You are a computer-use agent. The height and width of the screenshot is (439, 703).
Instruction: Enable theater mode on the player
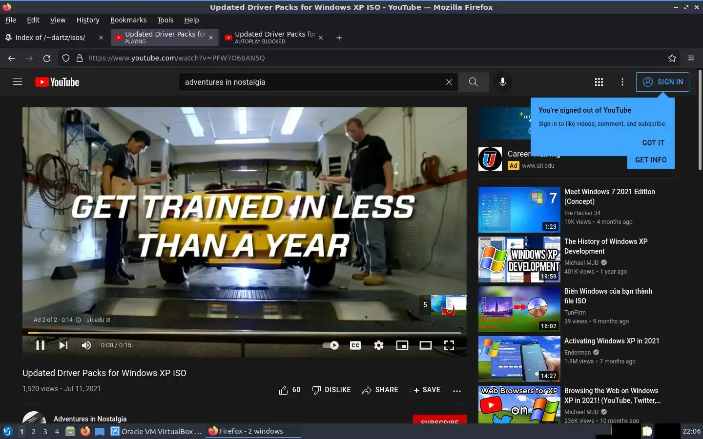click(x=426, y=345)
